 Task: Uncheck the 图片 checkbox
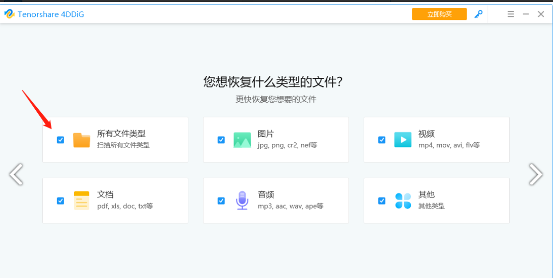click(x=221, y=140)
